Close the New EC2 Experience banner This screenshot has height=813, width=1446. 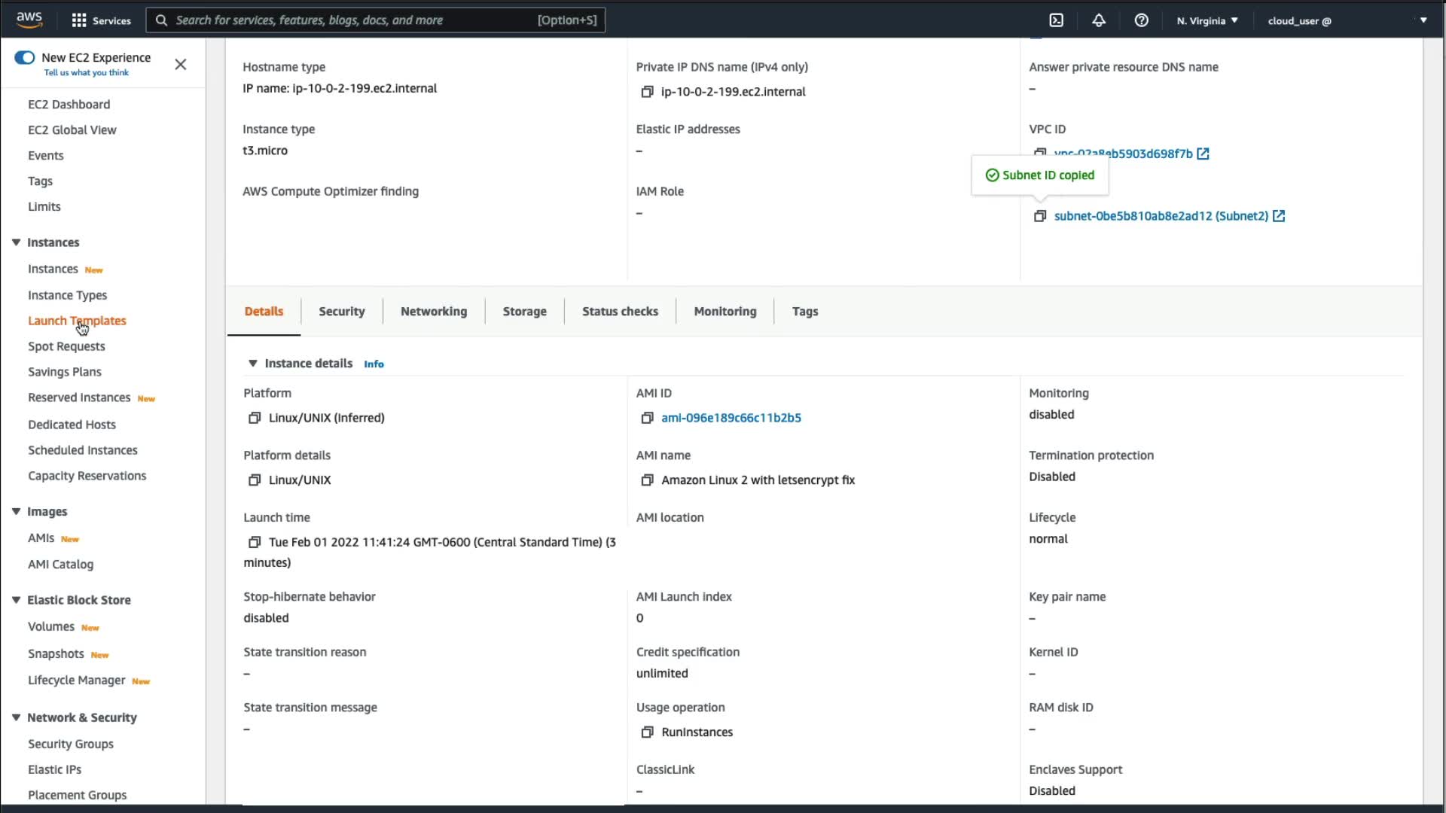coord(181,65)
